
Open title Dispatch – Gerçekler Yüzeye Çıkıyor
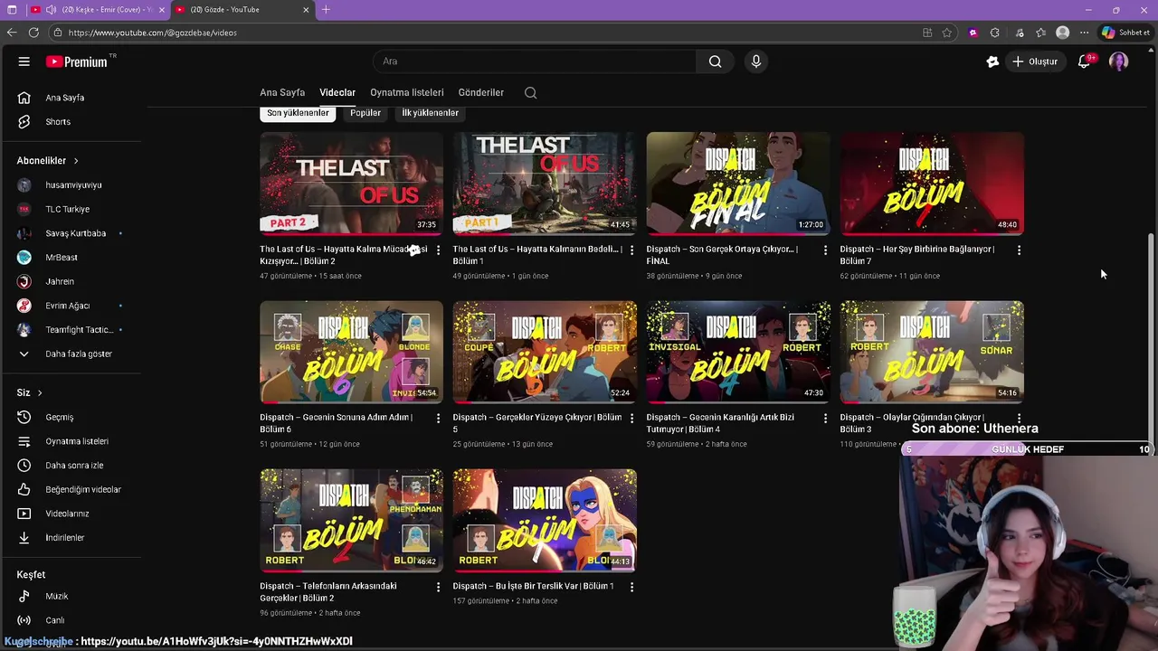click(537, 422)
